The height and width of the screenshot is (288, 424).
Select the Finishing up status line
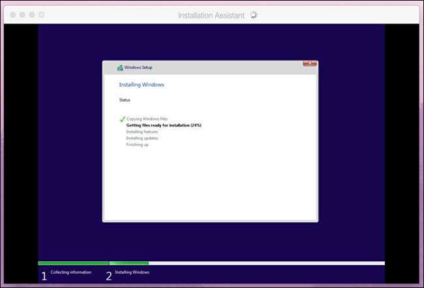click(137, 145)
